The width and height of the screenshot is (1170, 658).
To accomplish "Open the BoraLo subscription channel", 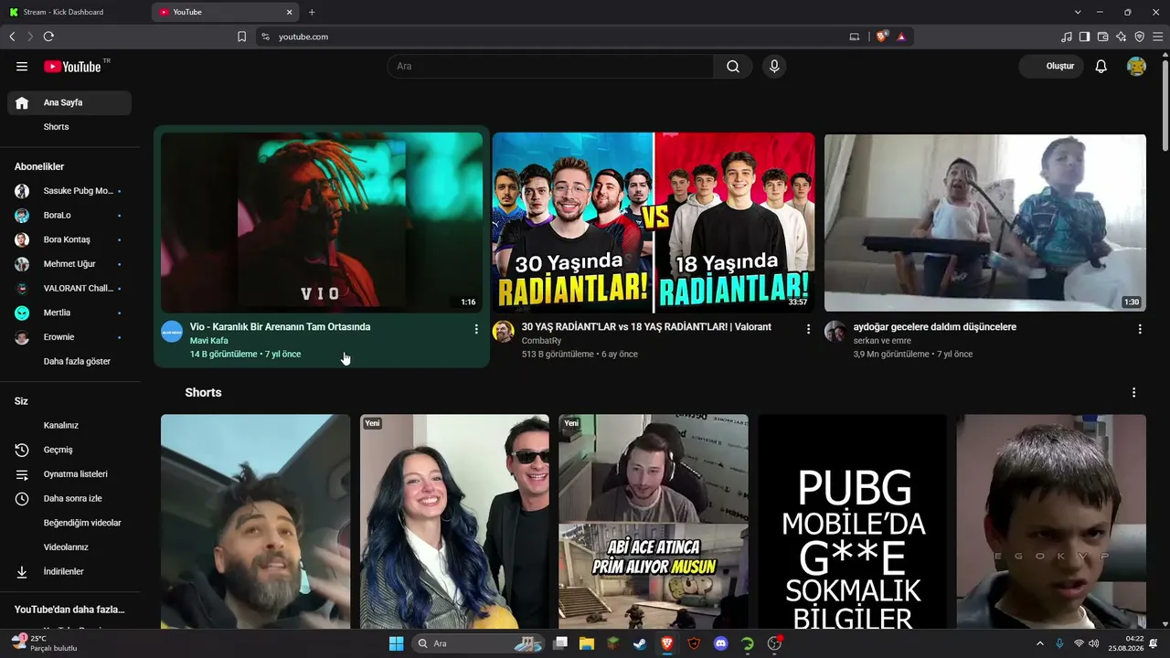I will pyautogui.click(x=69, y=215).
